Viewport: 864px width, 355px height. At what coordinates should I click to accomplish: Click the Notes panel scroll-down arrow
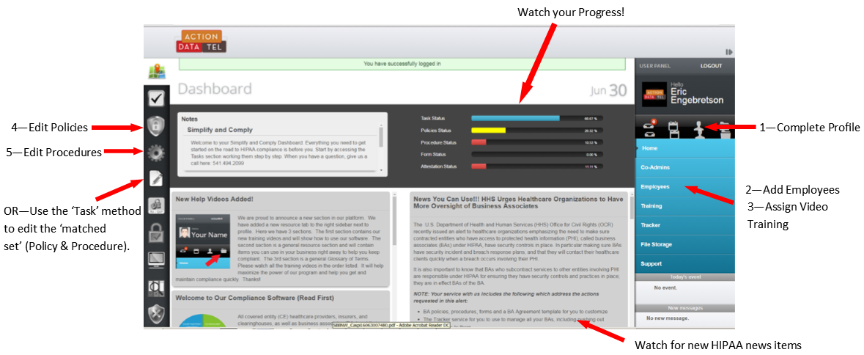click(381, 171)
